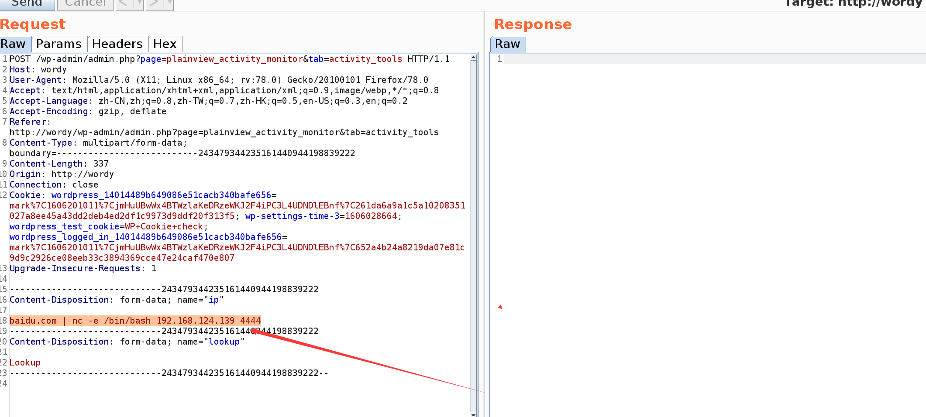Click the closing multipart boundary line
Screen dimensions: 926x417
pyautogui.click(x=169, y=373)
